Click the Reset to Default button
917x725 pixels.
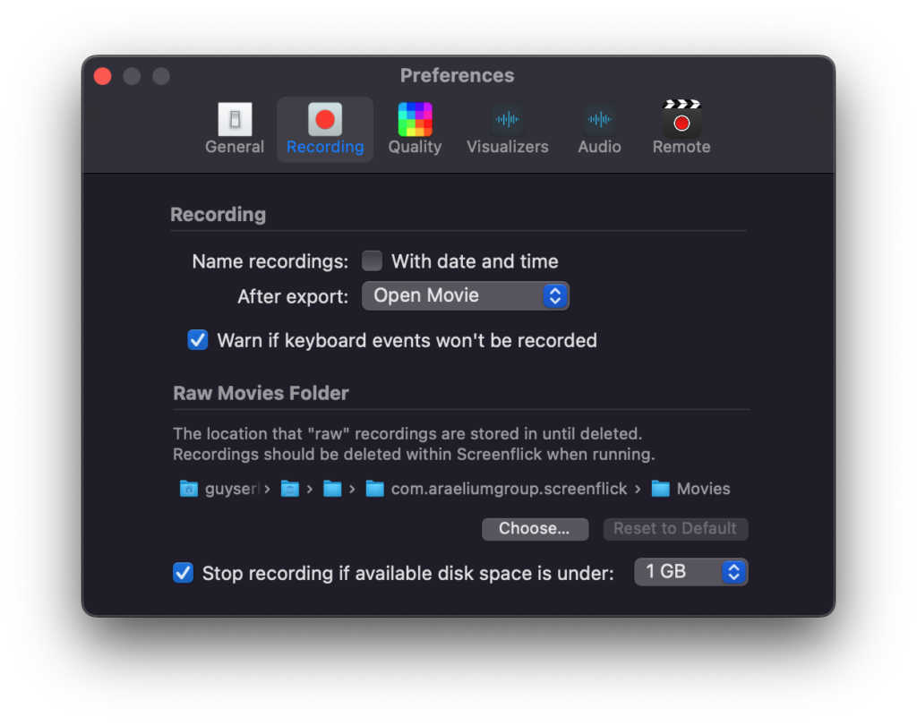(x=675, y=529)
